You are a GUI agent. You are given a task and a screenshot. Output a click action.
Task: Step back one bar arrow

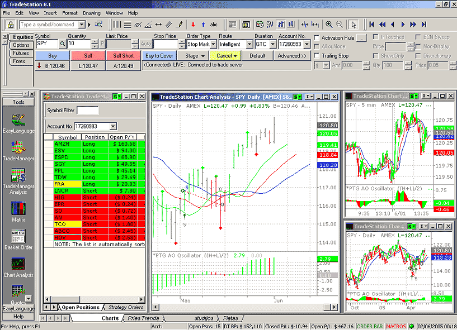pos(393,25)
